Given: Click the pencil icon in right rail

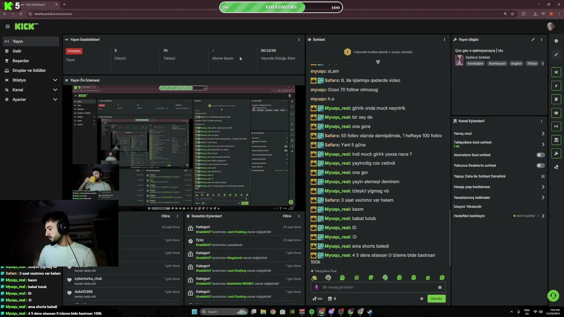Looking at the screenshot, I should coord(556,55).
